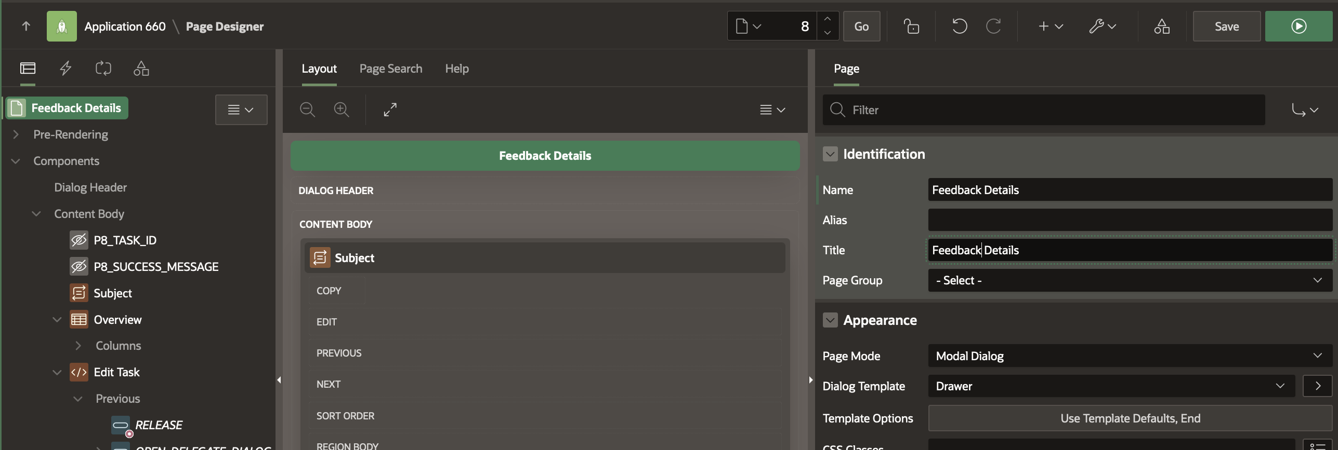
Task: Open the Shared Components icon
Action: click(1162, 26)
